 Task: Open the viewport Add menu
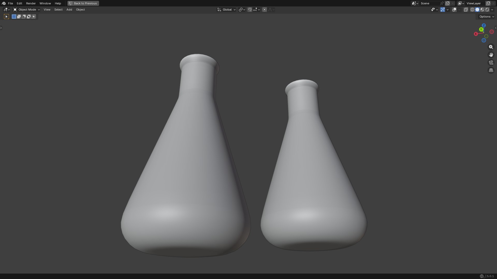69,10
